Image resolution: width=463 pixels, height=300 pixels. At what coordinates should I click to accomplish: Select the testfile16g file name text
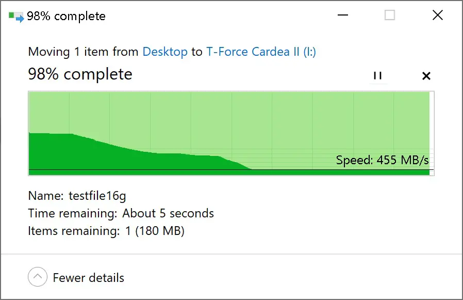97,196
